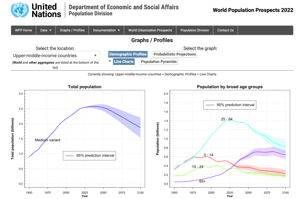Select the Demographic Profiles graph type
The image size is (304, 199).
128,54
